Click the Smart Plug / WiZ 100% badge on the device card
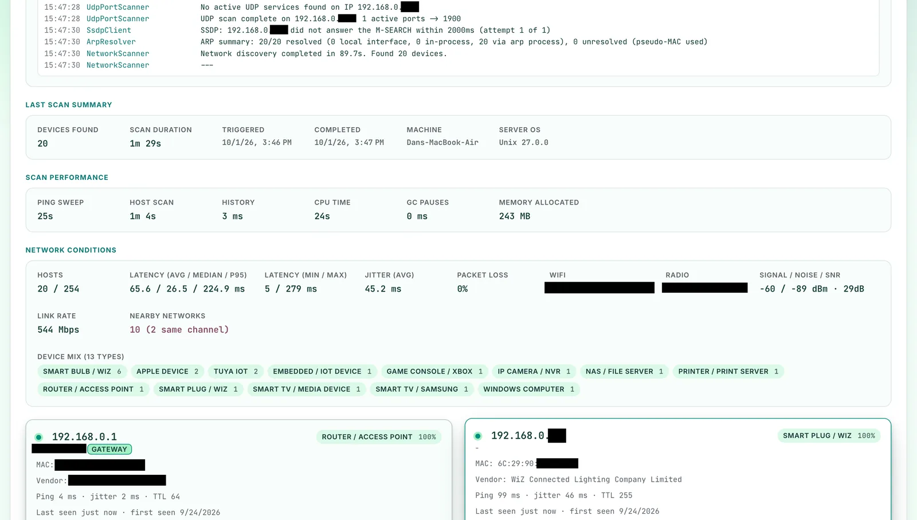Viewport: 917px width, 520px height. click(829, 436)
